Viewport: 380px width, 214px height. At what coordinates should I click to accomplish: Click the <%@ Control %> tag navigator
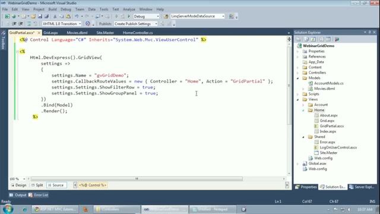click(x=93, y=185)
